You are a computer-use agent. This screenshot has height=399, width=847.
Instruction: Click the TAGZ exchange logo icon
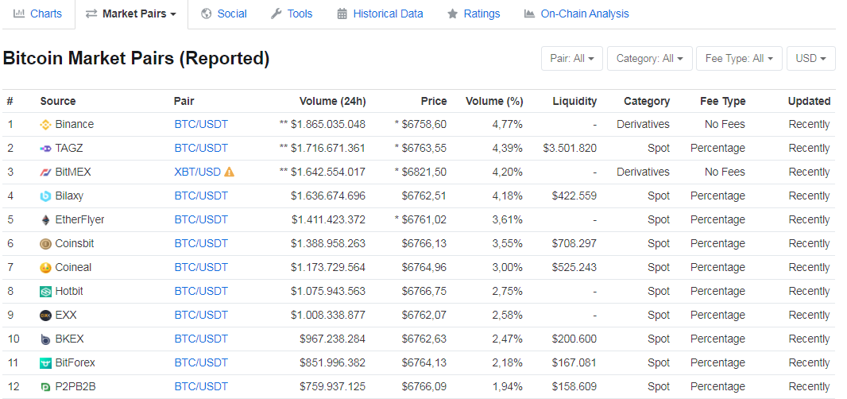(x=46, y=149)
